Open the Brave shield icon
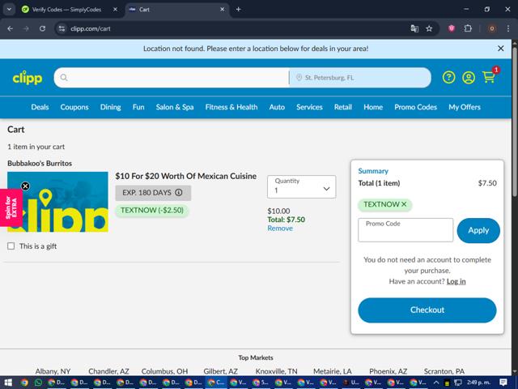The width and height of the screenshot is (518, 389). 452,29
